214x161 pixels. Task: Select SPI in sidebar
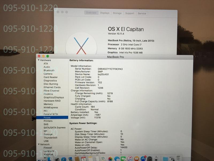pyautogui.click(x=45, y=131)
